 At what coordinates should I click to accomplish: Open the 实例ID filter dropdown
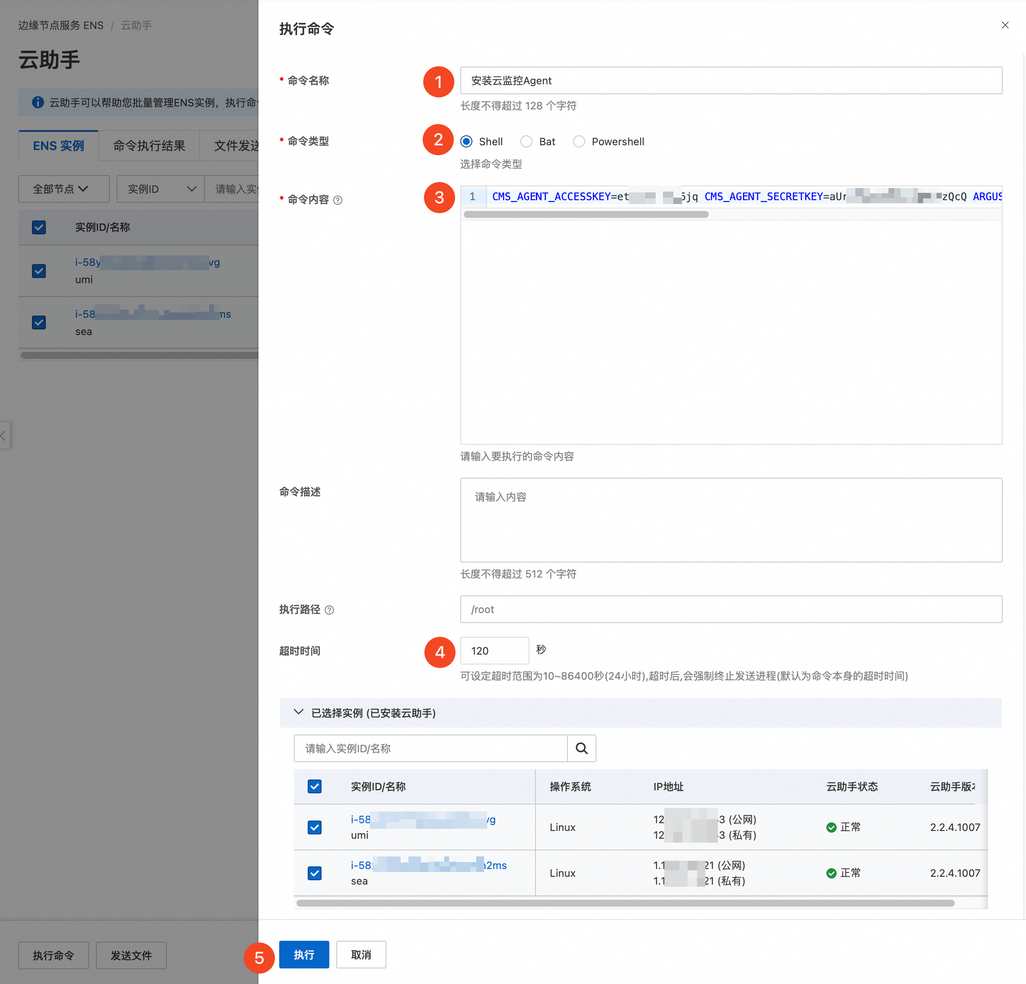[160, 189]
